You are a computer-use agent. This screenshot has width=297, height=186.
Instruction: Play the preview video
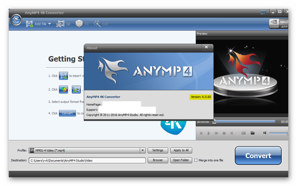tap(209, 133)
